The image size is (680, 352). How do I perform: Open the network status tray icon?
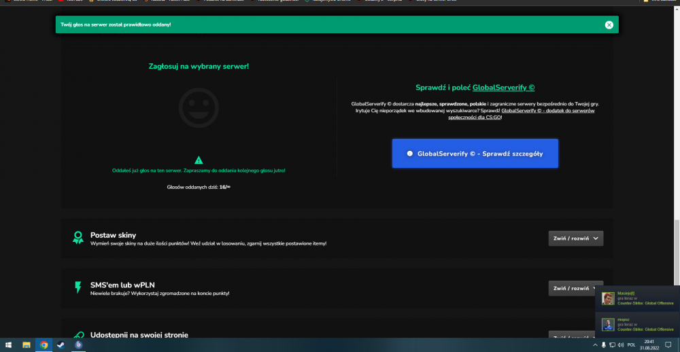(x=612, y=345)
